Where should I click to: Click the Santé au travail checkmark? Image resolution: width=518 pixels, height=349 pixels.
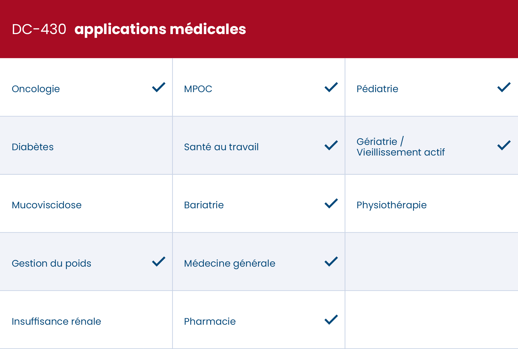(x=331, y=145)
